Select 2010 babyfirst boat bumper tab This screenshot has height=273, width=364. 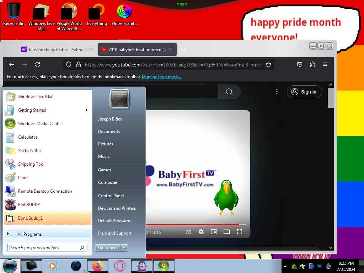[x=138, y=49]
